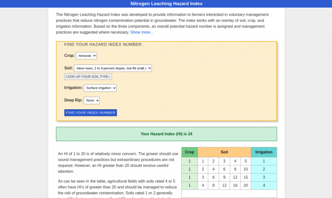332x198 pixels.
Task: Click the table cell with value 20
Action: coord(245,185)
